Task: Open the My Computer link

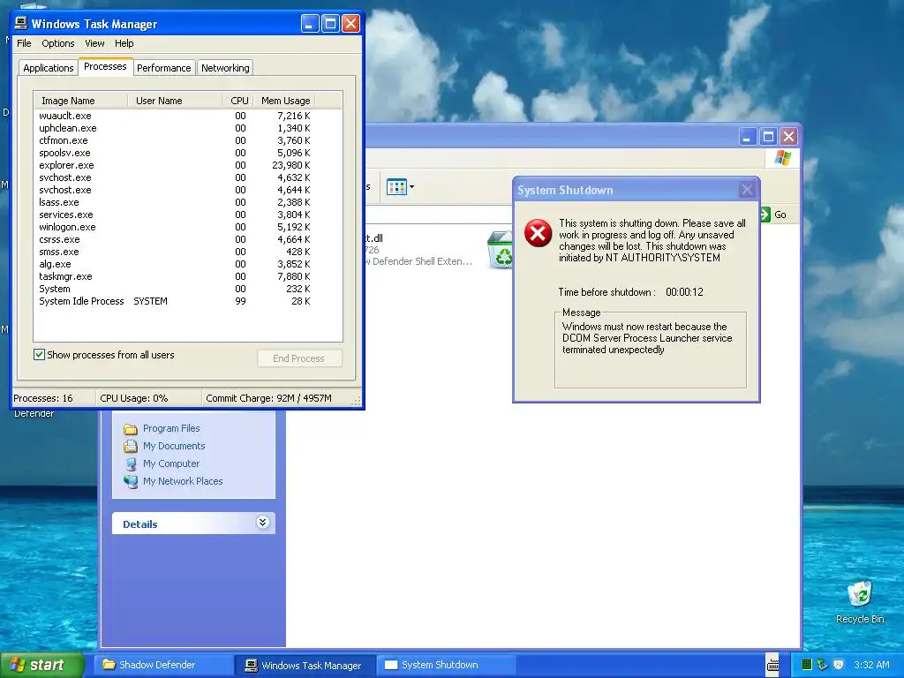Action: point(171,463)
